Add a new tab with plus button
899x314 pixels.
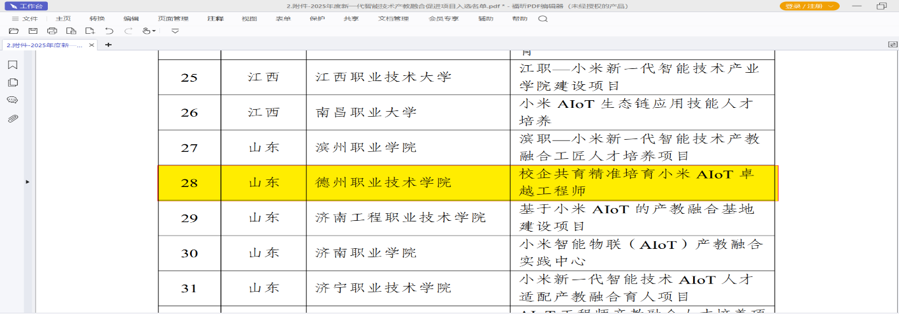[108, 45]
